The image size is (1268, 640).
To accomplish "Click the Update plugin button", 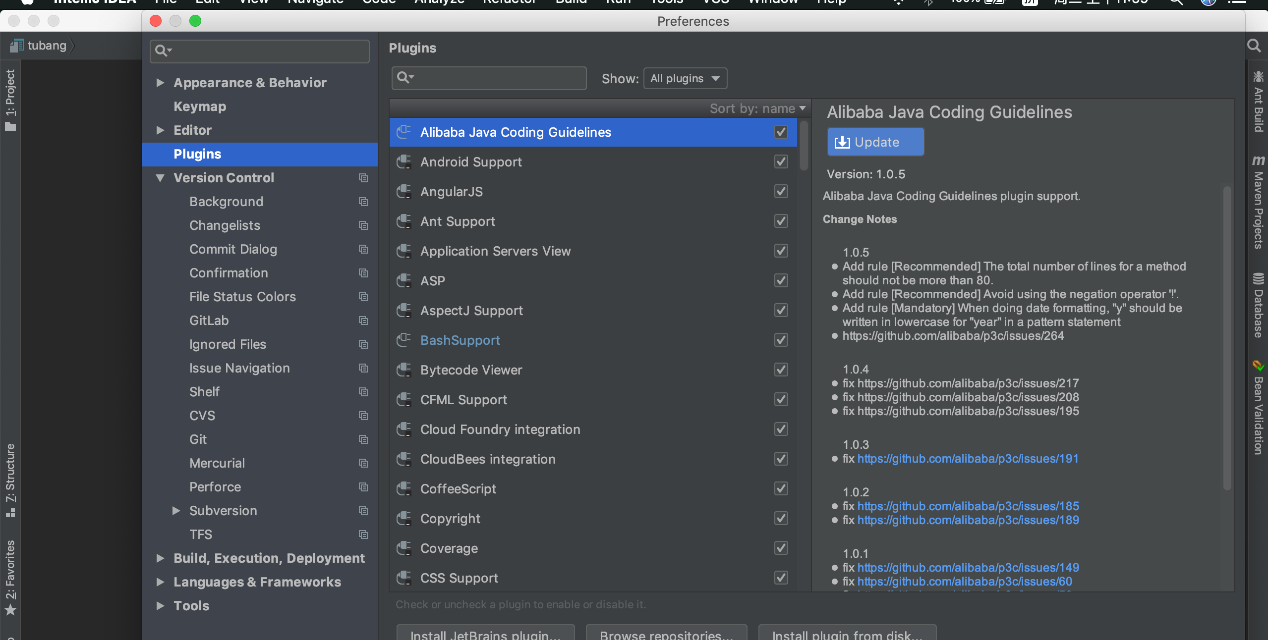I will point(875,142).
